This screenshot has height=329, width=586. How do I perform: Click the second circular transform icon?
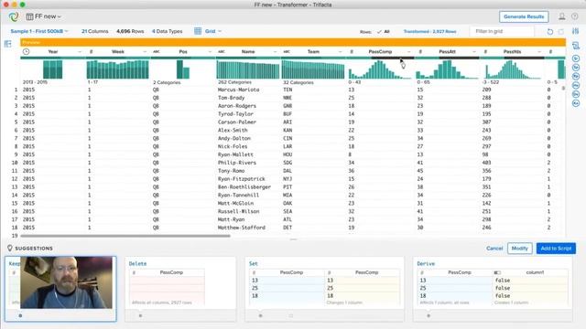click(576, 68)
